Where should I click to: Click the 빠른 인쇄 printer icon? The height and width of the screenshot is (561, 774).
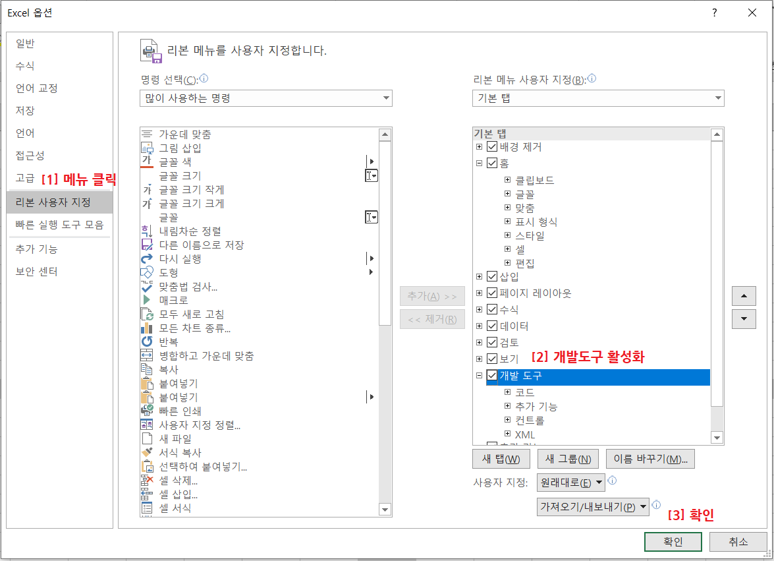tap(147, 411)
